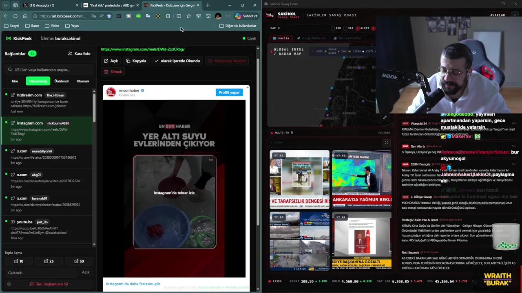Bulk open 10 links
522x293 pixels.
[19, 261]
